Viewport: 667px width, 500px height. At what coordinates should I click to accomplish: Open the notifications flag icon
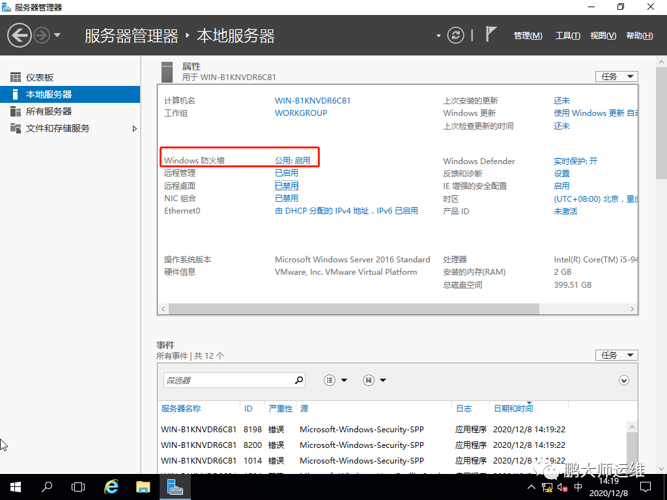[491, 34]
